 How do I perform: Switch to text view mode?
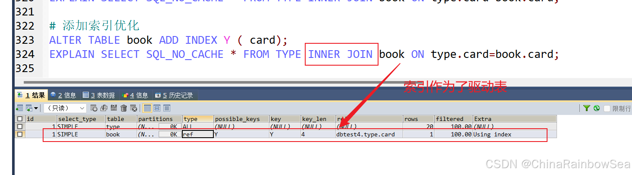pyautogui.click(x=167, y=108)
